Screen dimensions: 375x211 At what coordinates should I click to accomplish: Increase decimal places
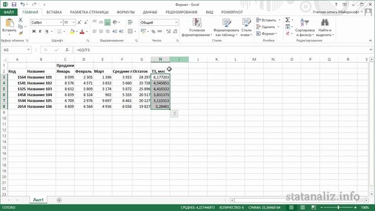point(169,31)
